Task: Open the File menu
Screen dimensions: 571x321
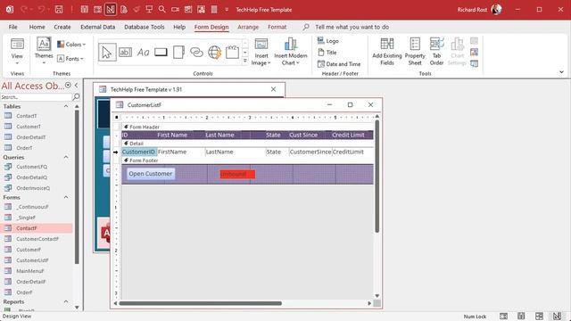Action: coord(13,27)
